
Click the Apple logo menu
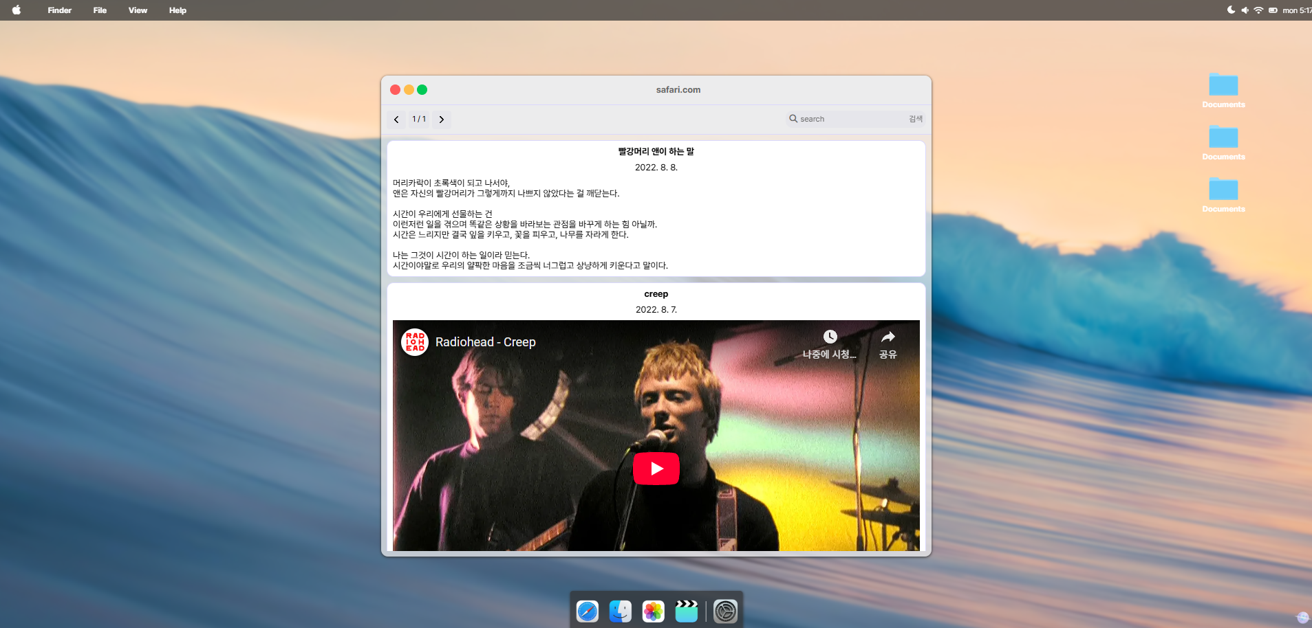coord(17,10)
